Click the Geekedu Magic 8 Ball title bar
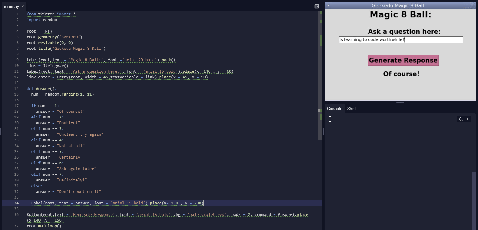Screen dimensions: 478x230 (x=398, y=5)
